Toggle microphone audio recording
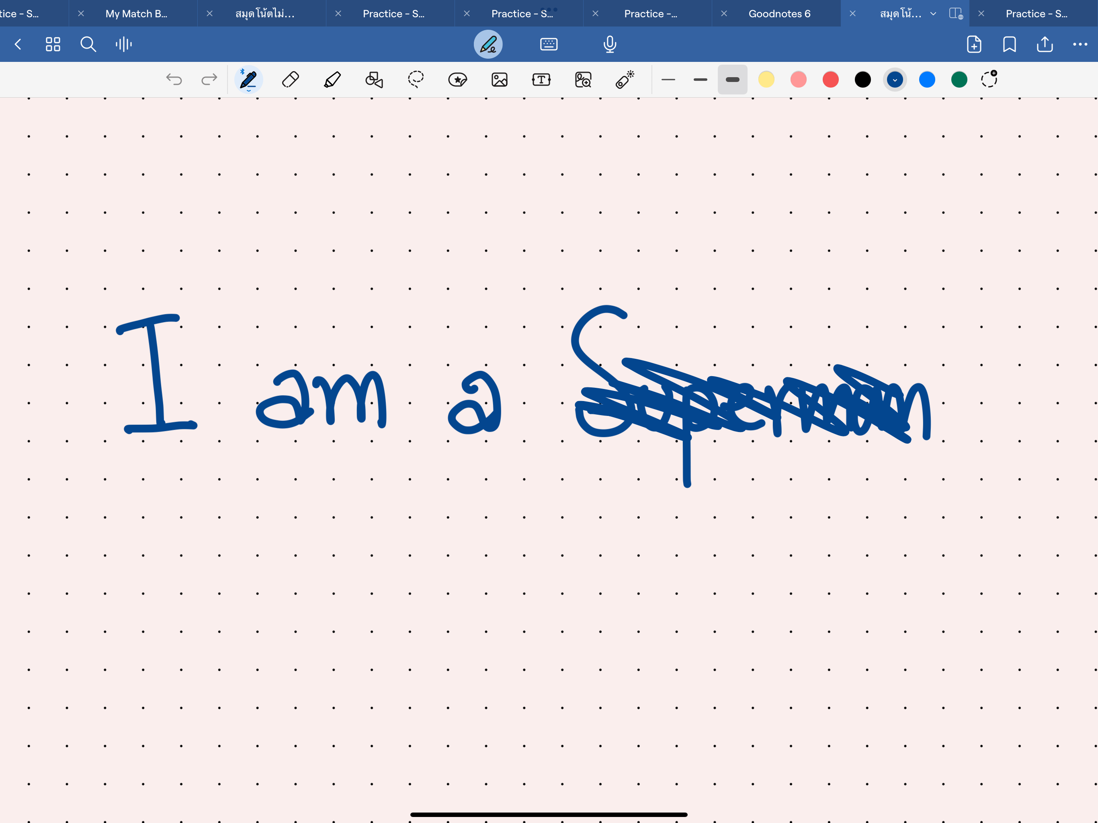This screenshot has width=1098, height=823. click(x=610, y=44)
